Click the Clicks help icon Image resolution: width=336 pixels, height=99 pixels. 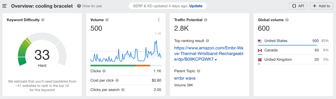point(104,71)
